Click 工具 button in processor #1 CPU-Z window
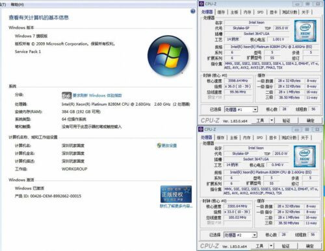Image resolution: width=325 pixels, height=251 pixels. pos(260,120)
